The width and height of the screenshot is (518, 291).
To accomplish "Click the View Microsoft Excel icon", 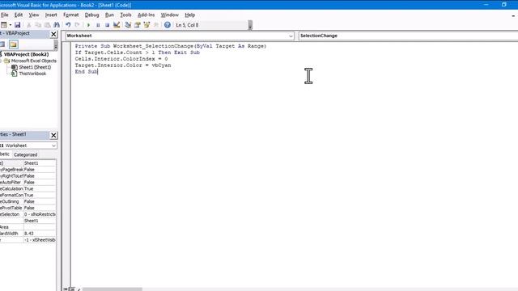I will 3,25.
